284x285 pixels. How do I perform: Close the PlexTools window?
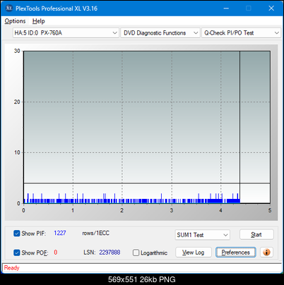coord(271,8)
